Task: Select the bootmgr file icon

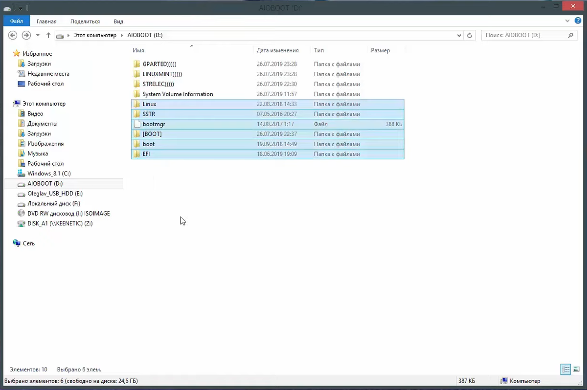Action: [x=137, y=124]
